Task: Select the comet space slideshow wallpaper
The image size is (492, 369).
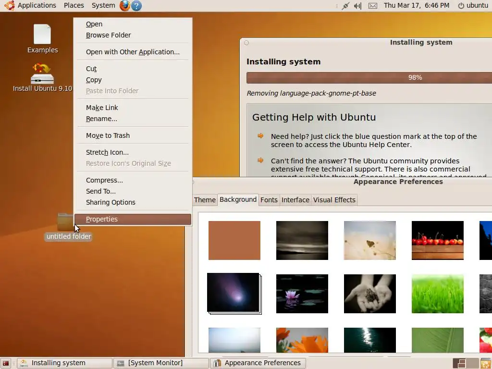Action: pos(234,294)
